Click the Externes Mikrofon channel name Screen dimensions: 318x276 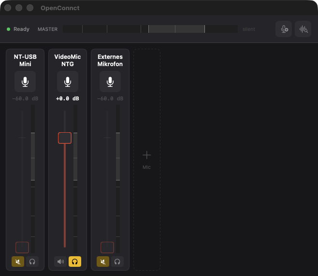pyautogui.click(x=110, y=60)
